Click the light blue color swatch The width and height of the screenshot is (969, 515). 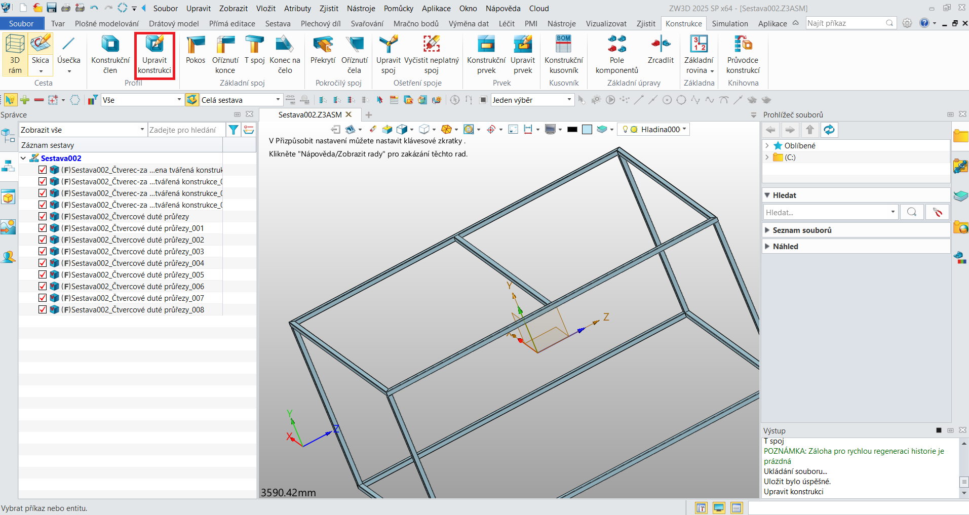tap(587, 130)
